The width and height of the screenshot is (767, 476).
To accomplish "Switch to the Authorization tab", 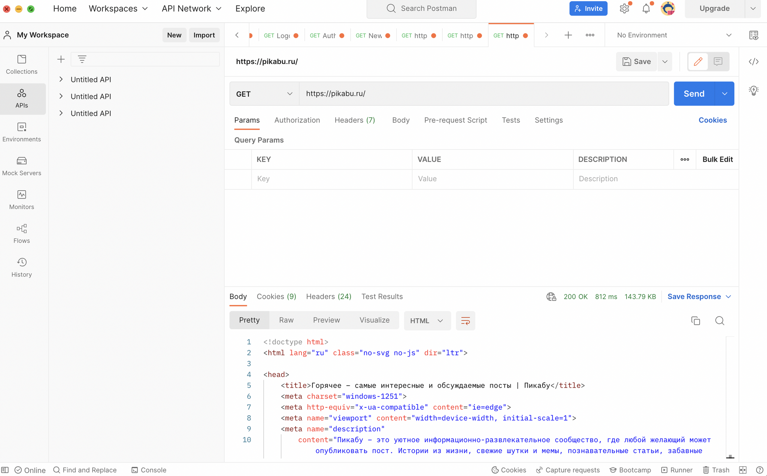I will tap(297, 120).
